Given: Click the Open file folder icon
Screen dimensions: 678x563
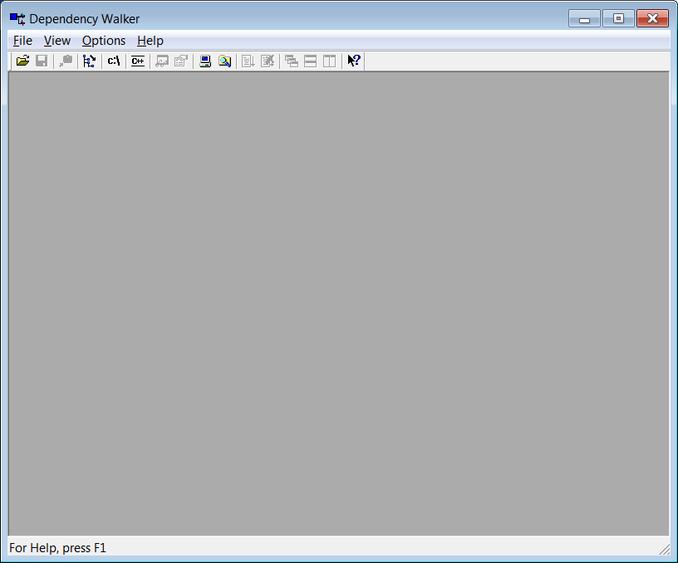Looking at the screenshot, I should [x=23, y=61].
